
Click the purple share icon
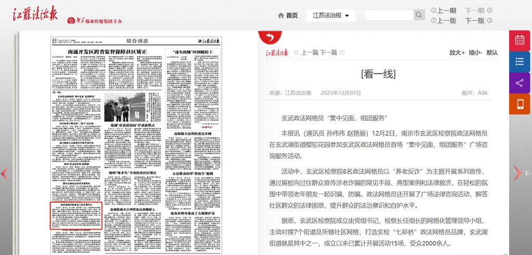click(x=520, y=83)
